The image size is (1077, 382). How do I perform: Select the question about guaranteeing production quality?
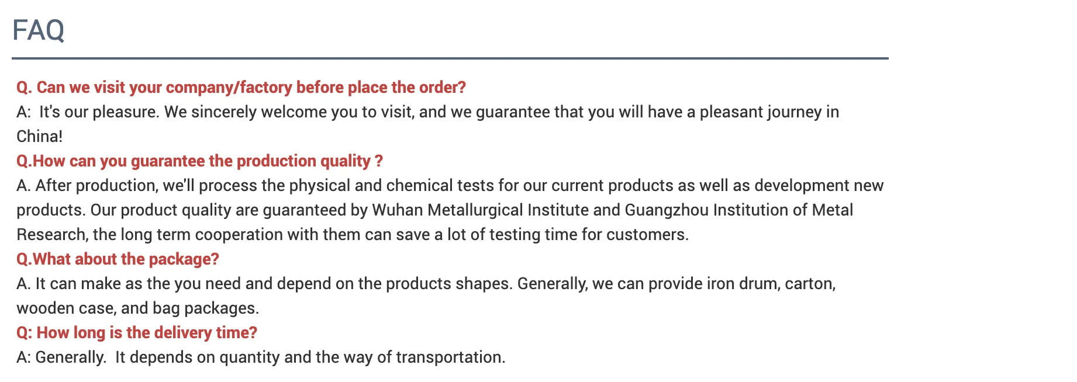(x=199, y=161)
